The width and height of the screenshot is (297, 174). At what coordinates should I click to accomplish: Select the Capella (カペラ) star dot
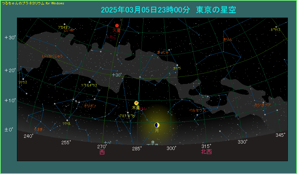pyautogui.click(x=177, y=65)
